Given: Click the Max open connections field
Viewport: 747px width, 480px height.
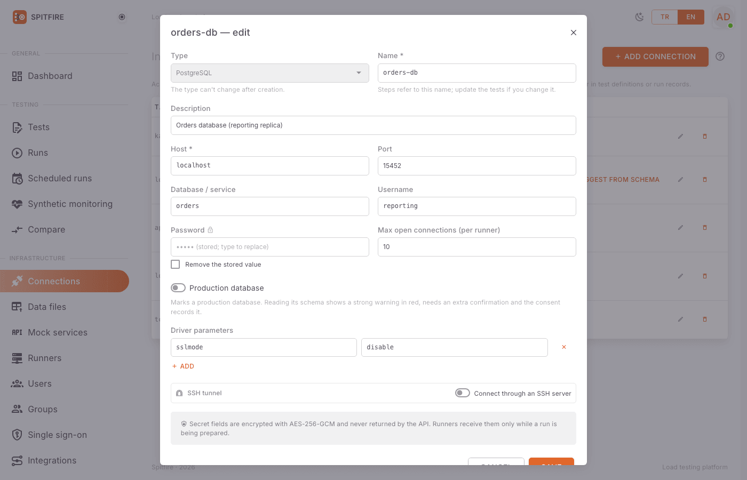Looking at the screenshot, I should (476, 247).
